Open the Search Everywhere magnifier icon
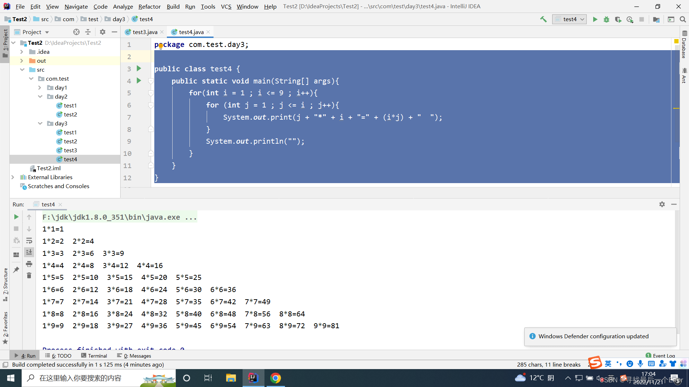This screenshot has height=387, width=689. [683, 19]
